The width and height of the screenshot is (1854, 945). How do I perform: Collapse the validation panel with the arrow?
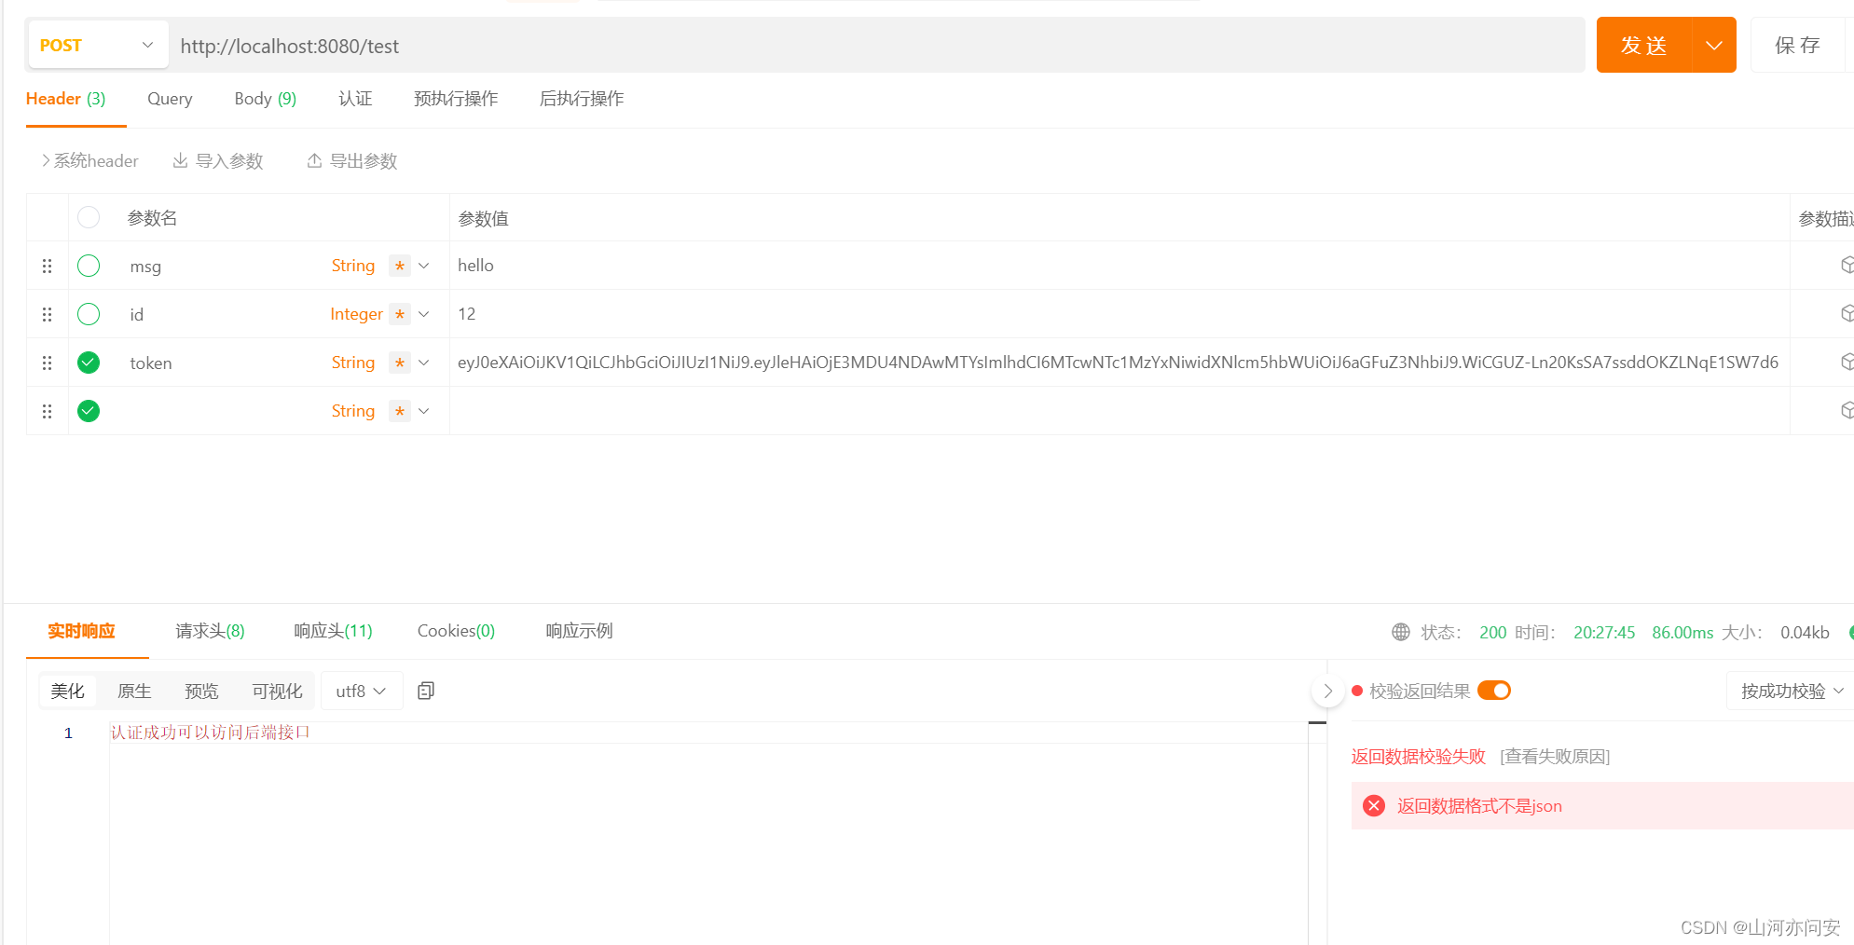[1327, 691]
